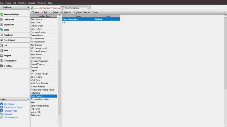Click the New template toolbar icon
This screenshot has height=127, width=227.
tap(33, 12)
